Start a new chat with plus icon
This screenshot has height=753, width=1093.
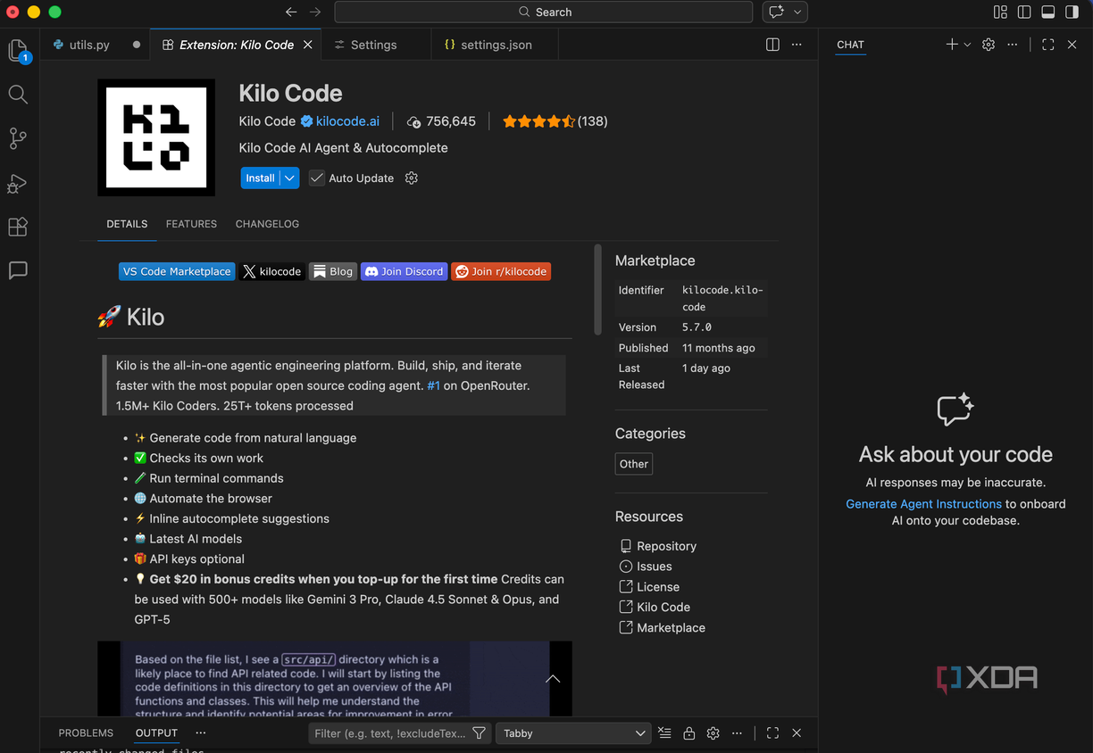[952, 45]
